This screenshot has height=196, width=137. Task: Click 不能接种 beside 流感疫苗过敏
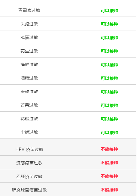tap(109, 163)
